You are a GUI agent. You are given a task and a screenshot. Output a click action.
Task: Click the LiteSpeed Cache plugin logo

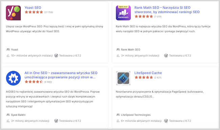coord(123,78)
